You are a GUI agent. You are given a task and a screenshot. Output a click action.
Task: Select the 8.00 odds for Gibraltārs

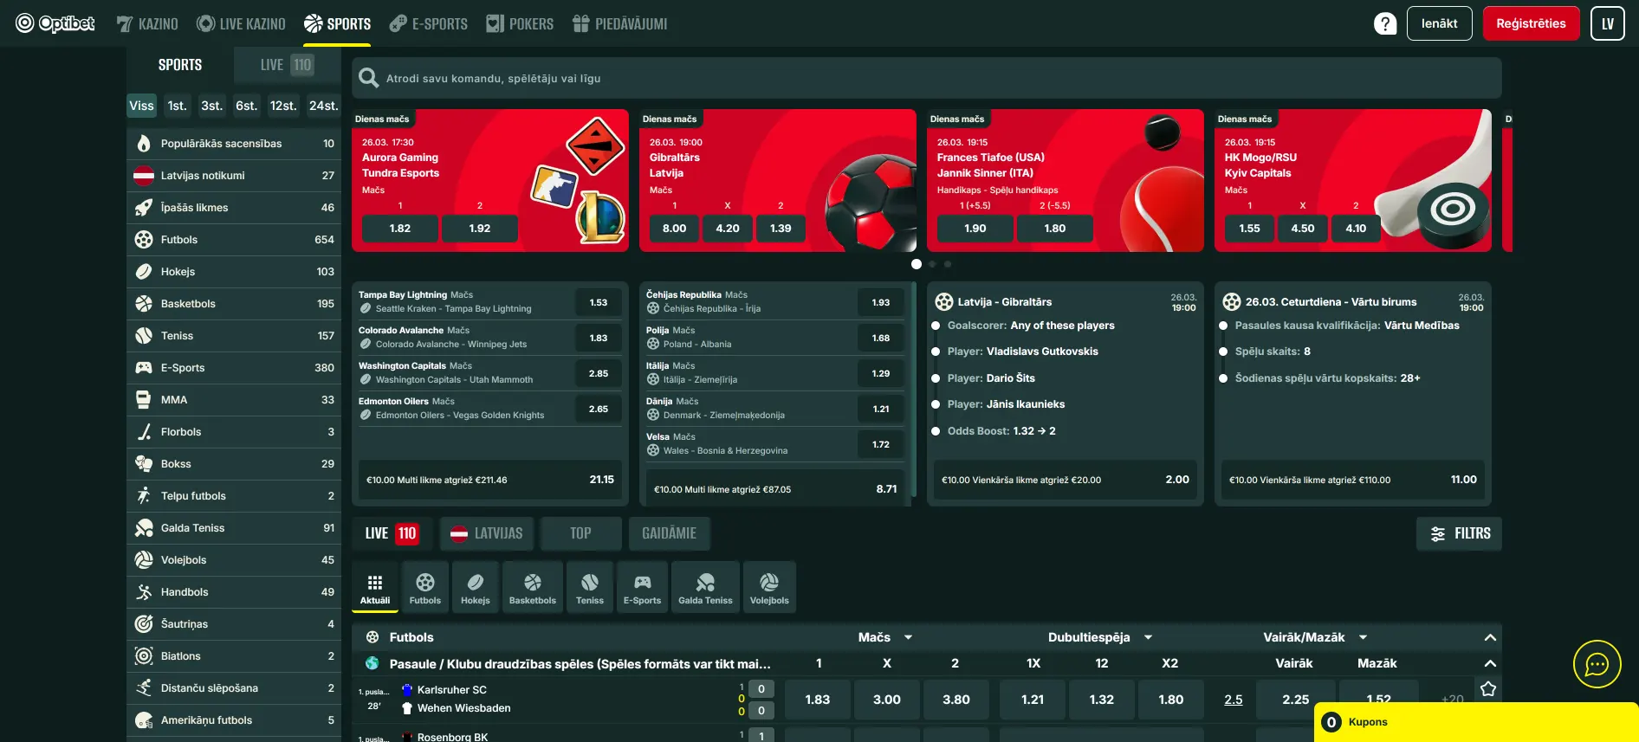674,229
